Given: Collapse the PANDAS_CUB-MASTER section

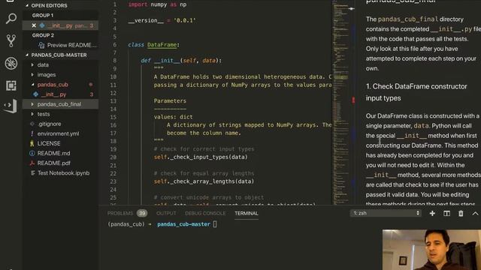Looking at the screenshot, I should point(27,55).
